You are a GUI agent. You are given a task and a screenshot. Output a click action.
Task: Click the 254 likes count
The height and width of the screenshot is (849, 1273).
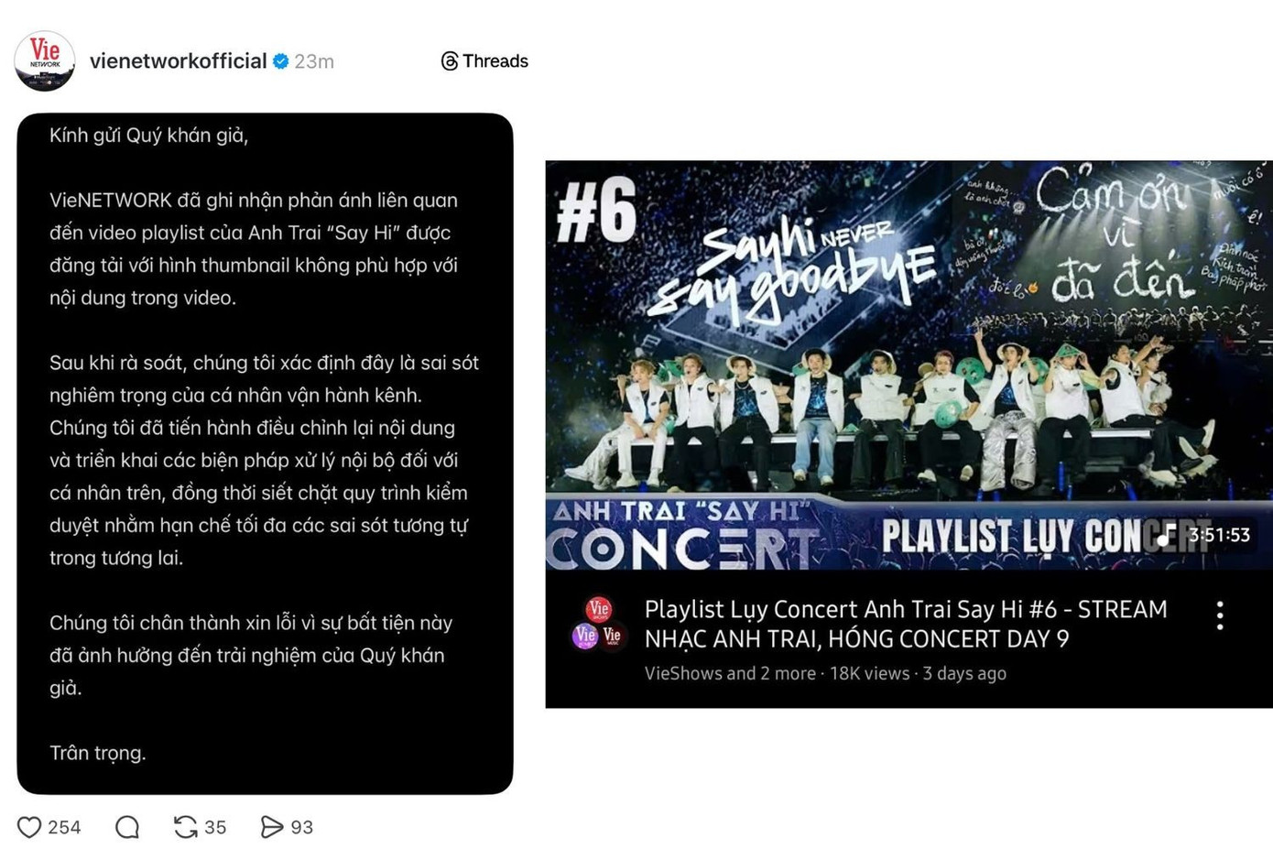(x=64, y=827)
